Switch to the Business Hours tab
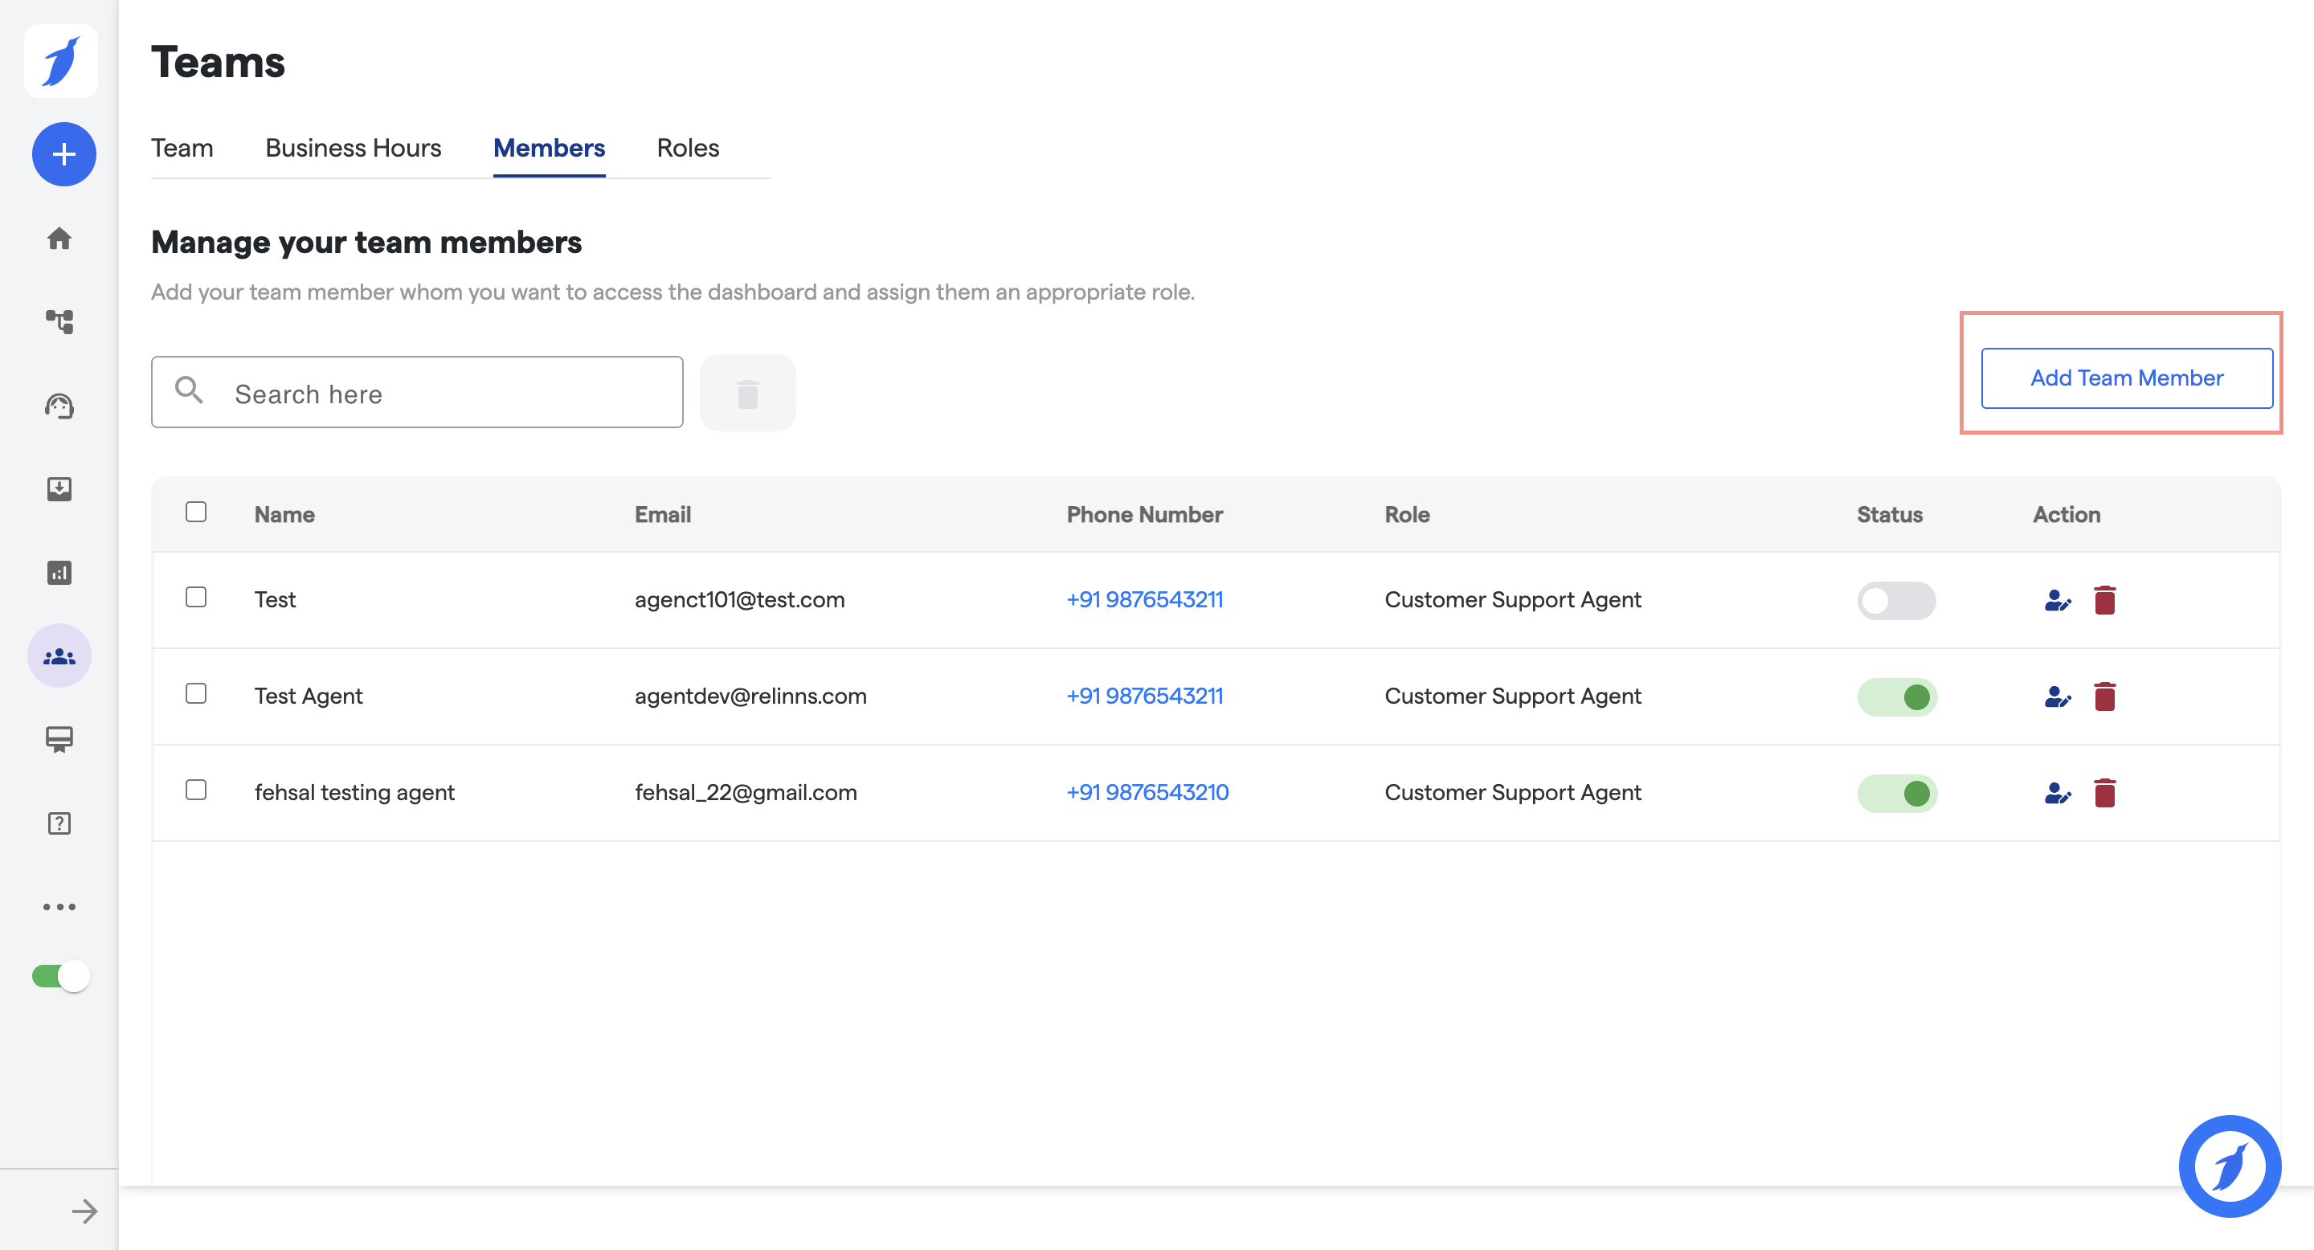 (353, 148)
